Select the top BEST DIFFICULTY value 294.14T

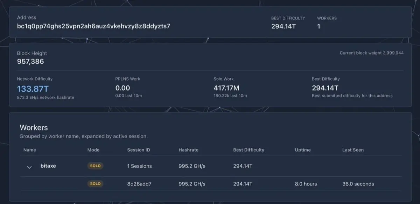tap(283, 26)
